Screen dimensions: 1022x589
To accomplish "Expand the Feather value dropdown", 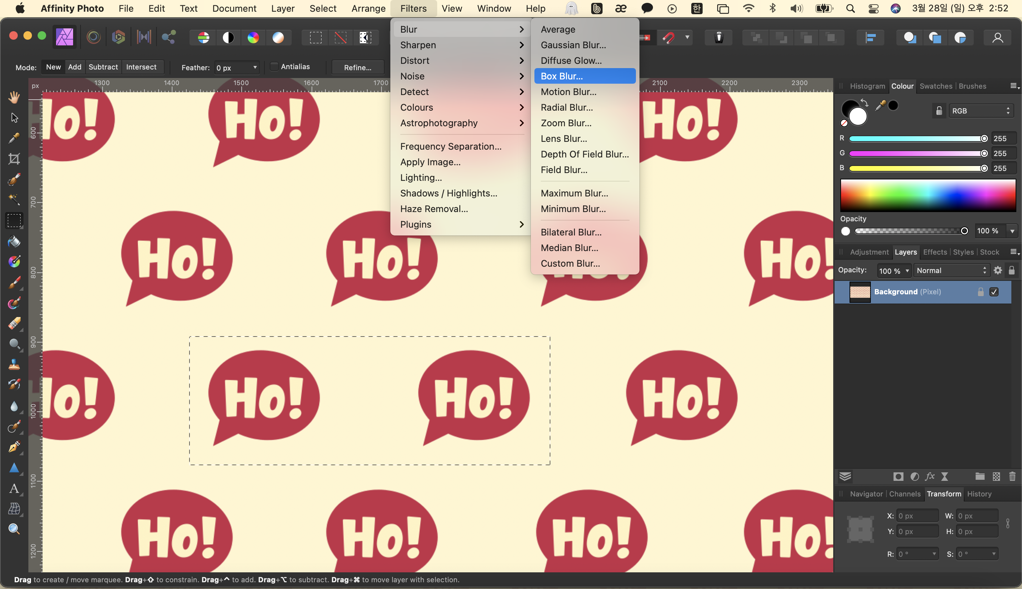I will point(255,68).
